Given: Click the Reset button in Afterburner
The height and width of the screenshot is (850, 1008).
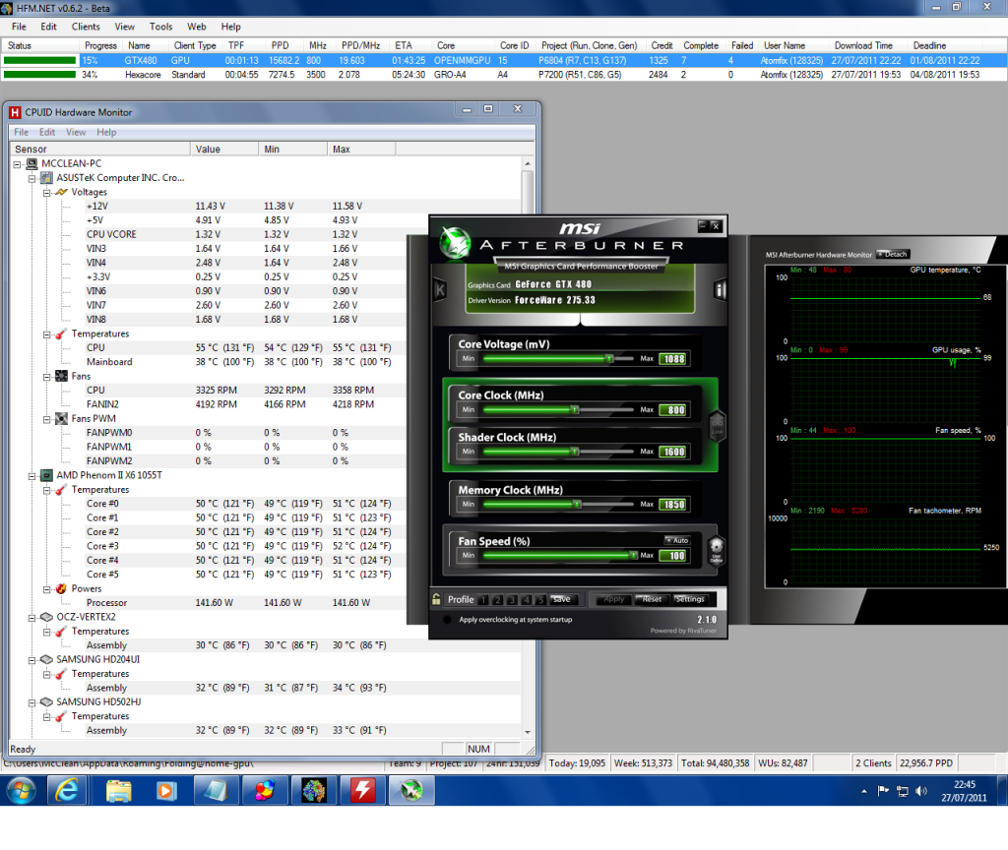Looking at the screenshot, I should 652,599.
